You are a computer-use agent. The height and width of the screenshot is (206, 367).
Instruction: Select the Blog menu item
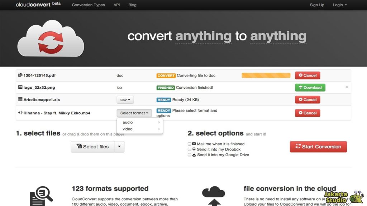coord(132,5)
